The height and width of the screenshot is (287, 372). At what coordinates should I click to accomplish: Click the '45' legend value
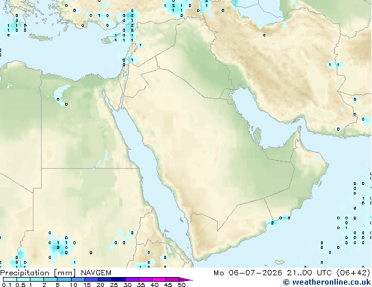tap(168, 285)
